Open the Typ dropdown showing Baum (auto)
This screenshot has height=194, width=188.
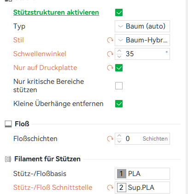(x=142, y=26)
